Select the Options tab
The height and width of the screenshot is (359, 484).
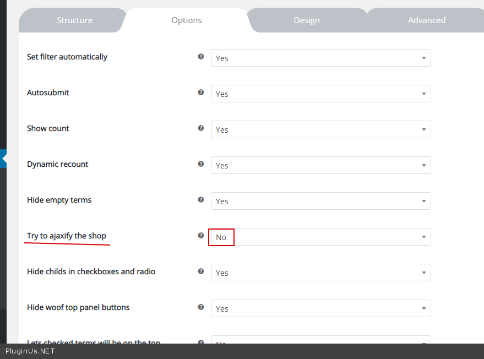pos(187,20)
